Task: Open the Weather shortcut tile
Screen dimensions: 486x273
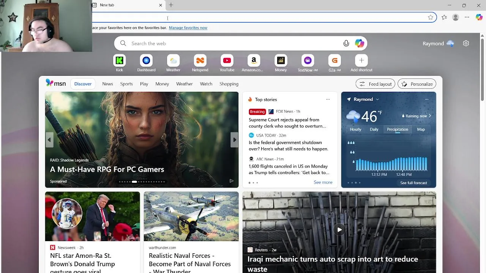Action: [173, 61]
